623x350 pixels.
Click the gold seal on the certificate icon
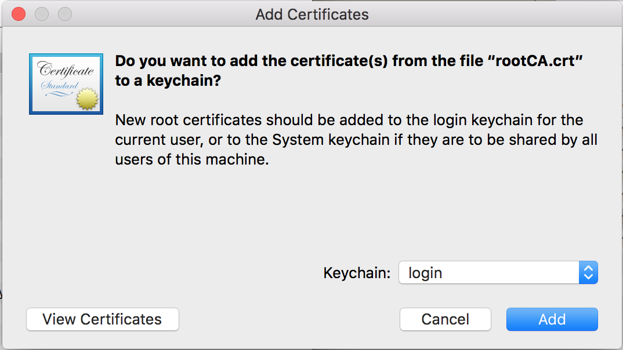tap(87, 100)
